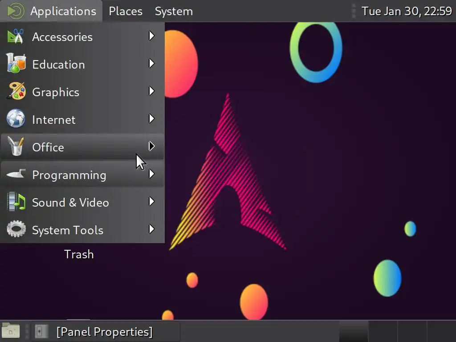456x342 pixels.
Task: Open the Places menu
Action: [x=126, y=11]
